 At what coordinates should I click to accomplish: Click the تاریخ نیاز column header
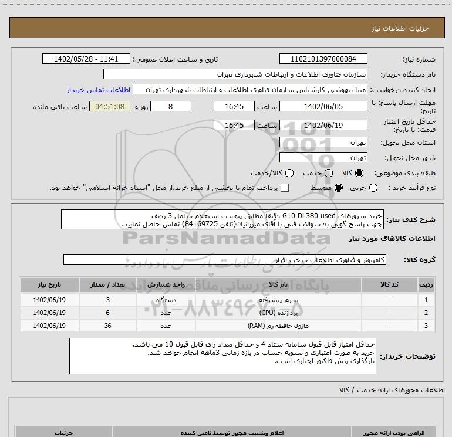tap(49, 284)
